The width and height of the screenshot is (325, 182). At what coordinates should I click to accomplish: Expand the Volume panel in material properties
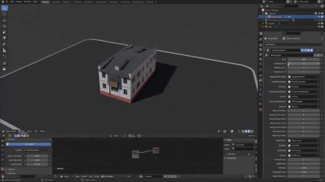(x=11, y=169)
